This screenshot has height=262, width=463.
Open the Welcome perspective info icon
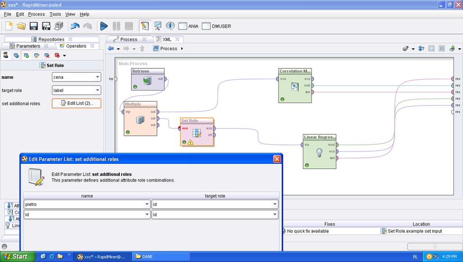point(170,26)
